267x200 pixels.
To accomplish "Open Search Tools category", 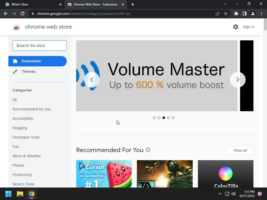I will click(23, 184).
